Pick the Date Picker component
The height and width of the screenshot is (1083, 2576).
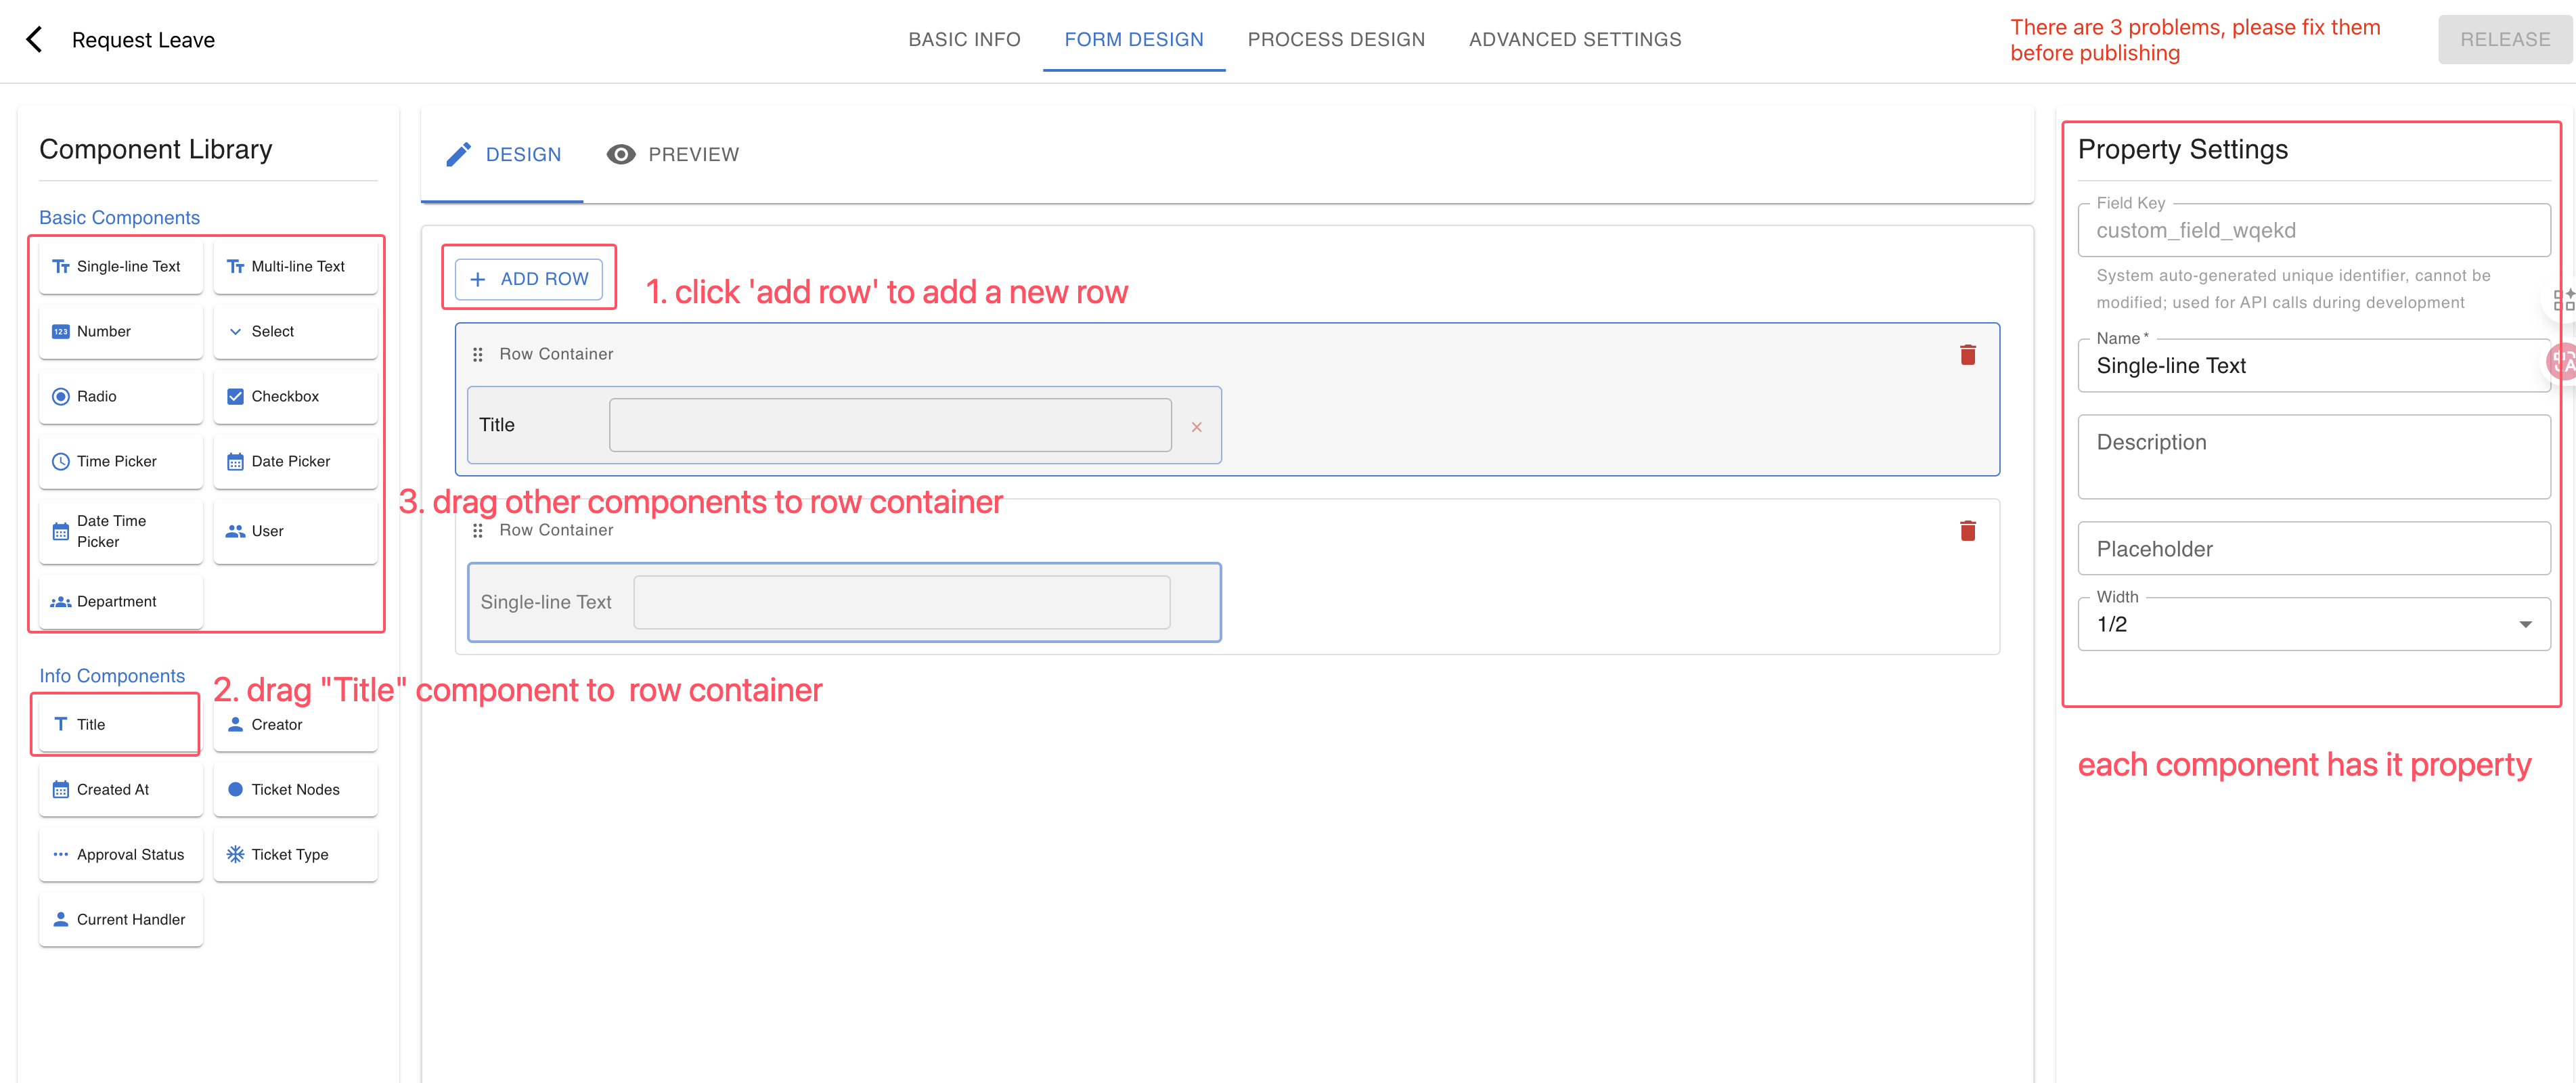coord(296,461)
